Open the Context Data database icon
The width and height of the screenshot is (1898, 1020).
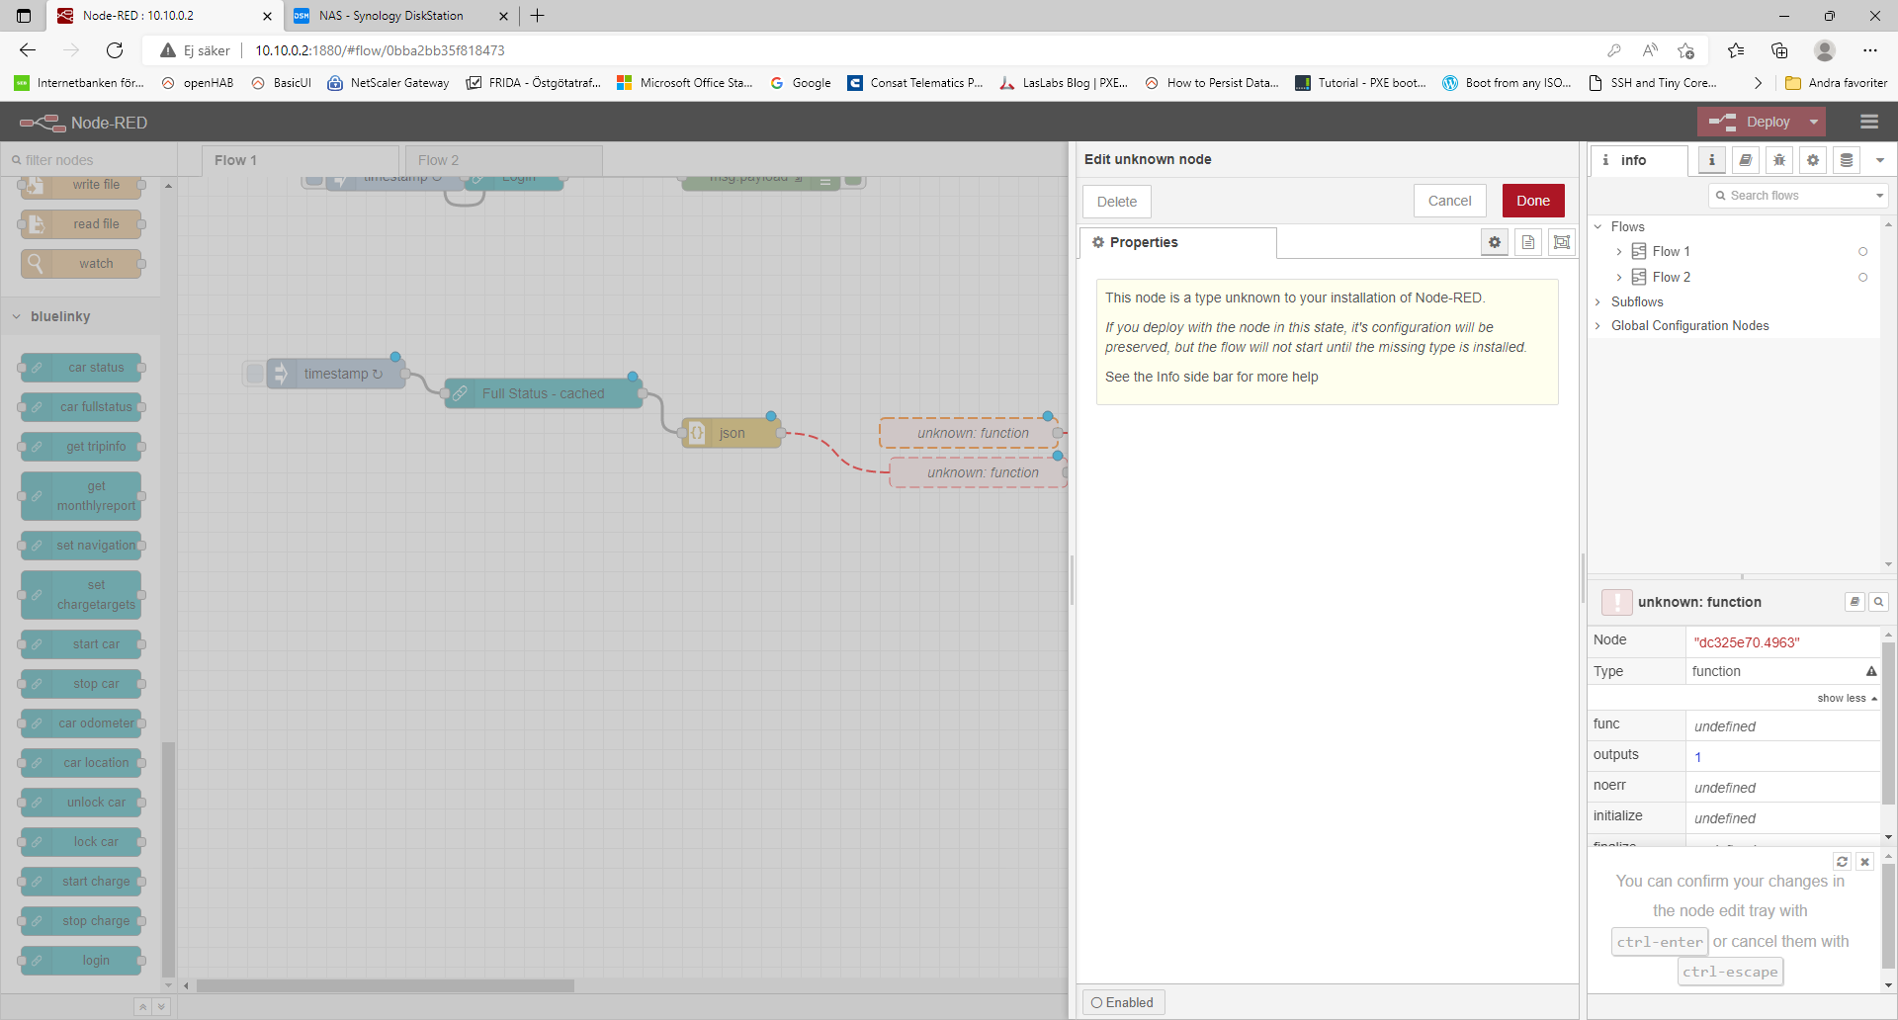coord(1847,160)
